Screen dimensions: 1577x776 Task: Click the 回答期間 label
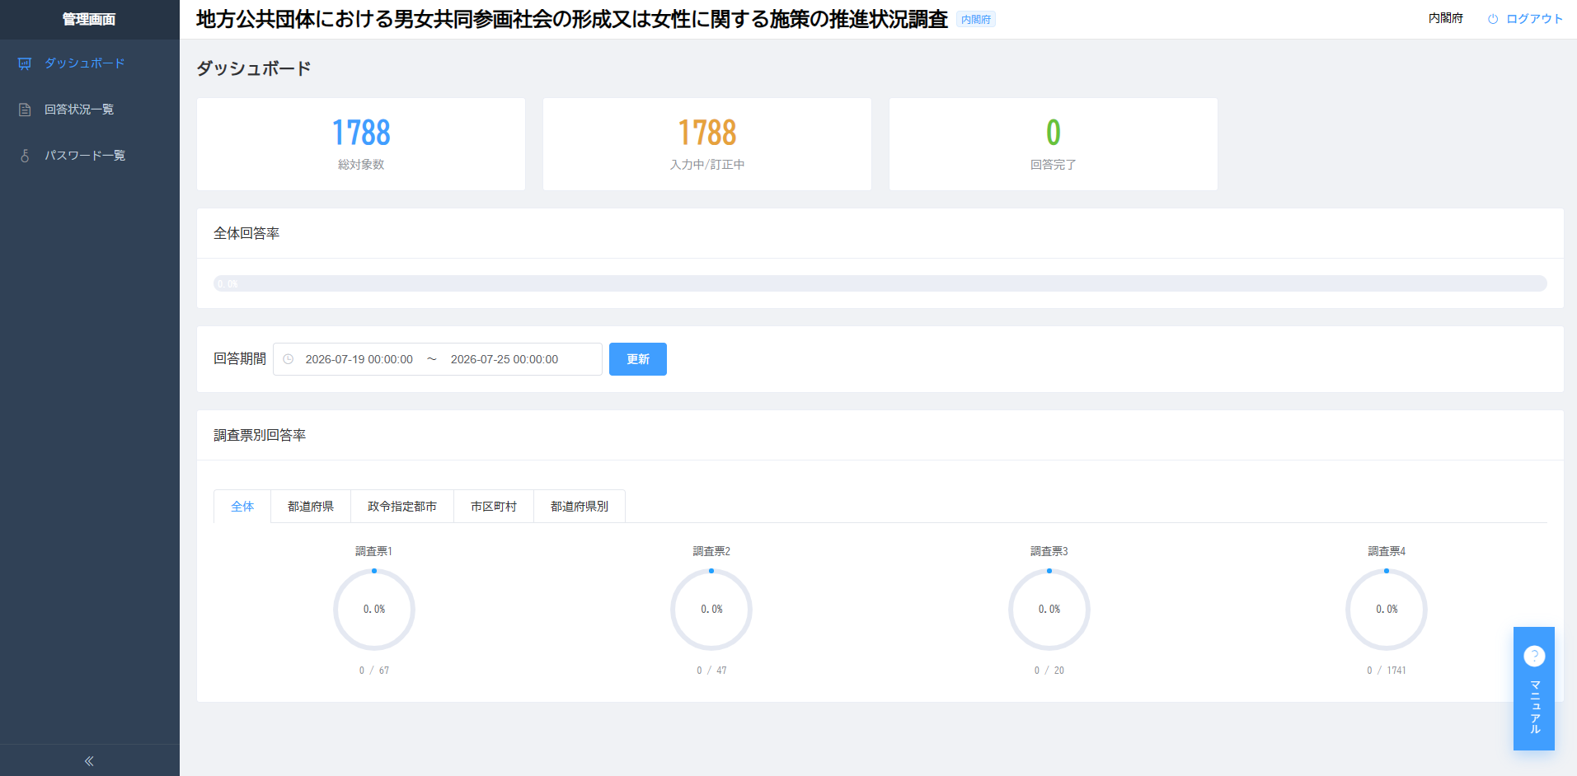pos(240,359)
